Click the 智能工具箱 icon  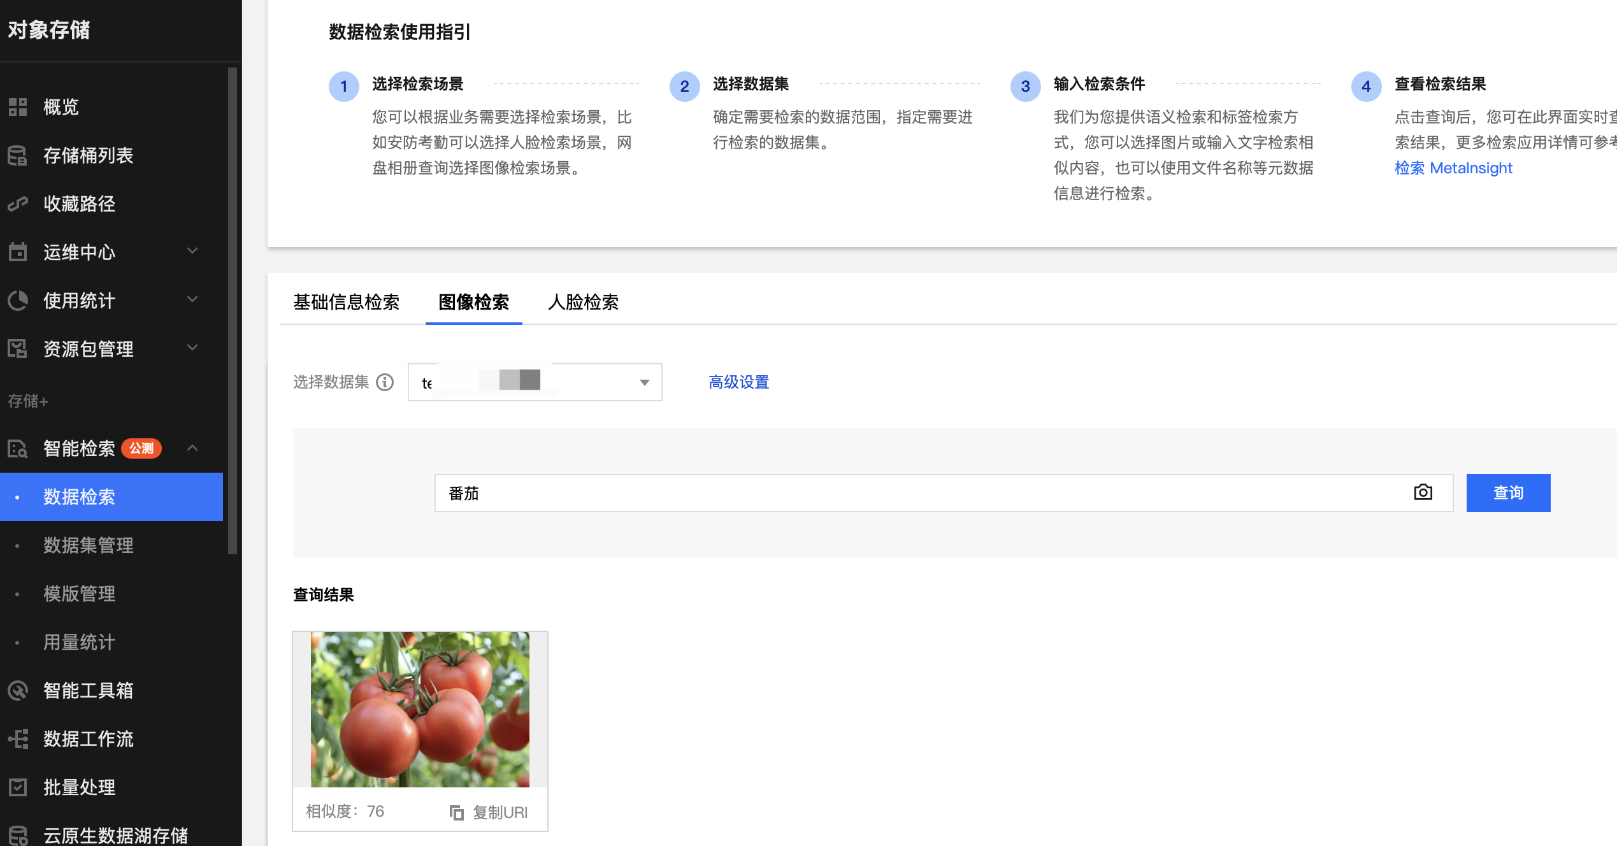(x=18, y=691)
